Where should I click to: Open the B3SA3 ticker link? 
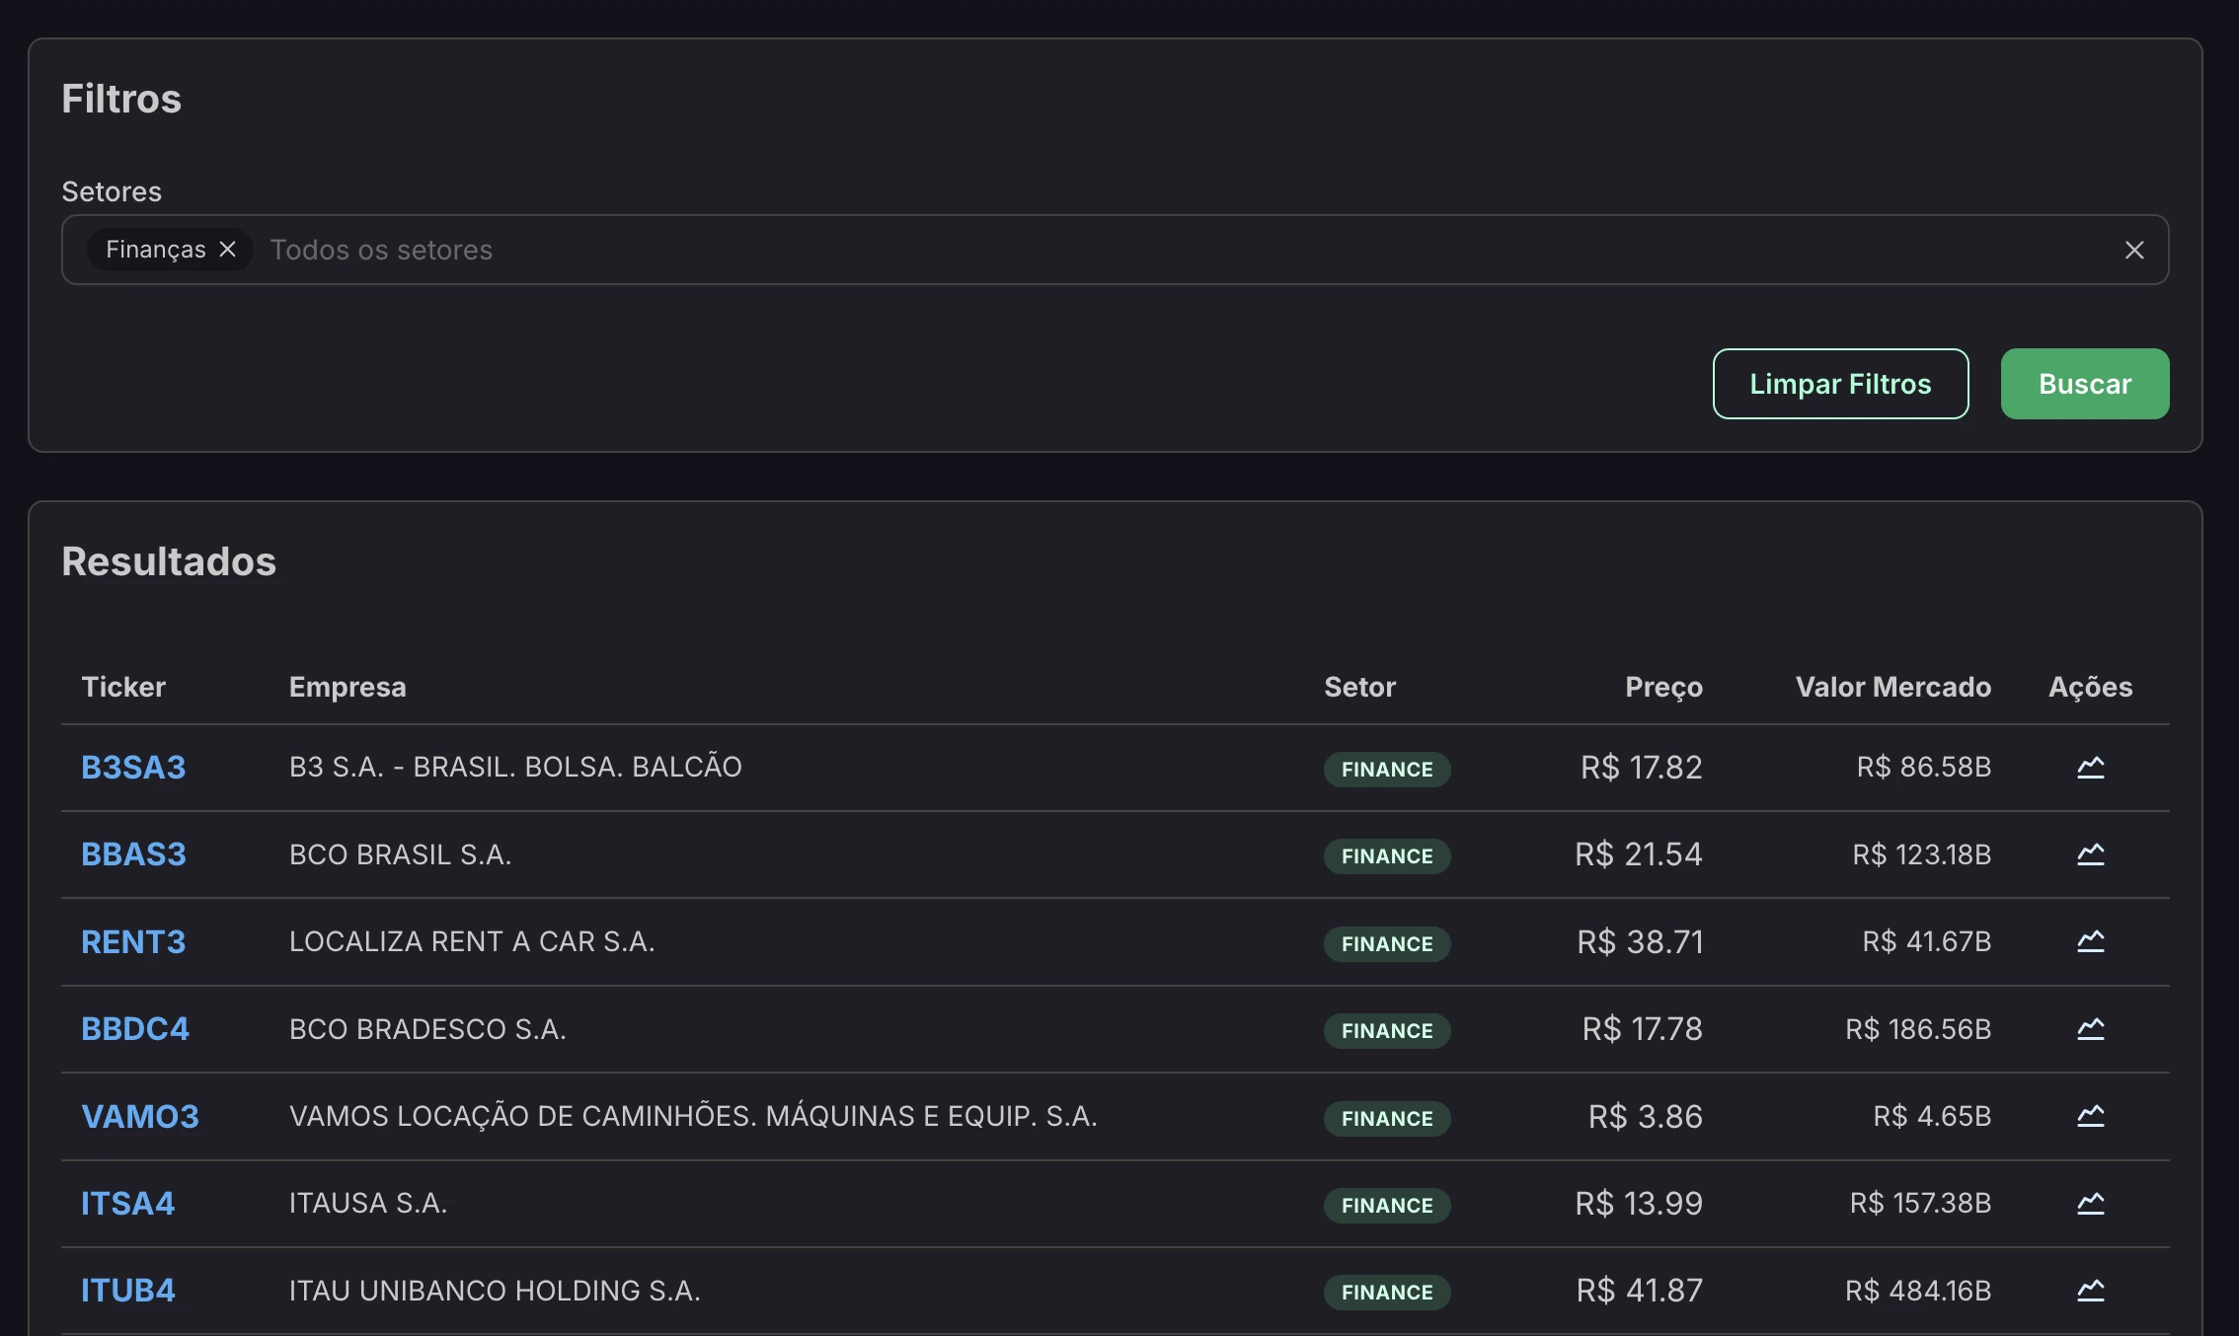tap(133, 767)
